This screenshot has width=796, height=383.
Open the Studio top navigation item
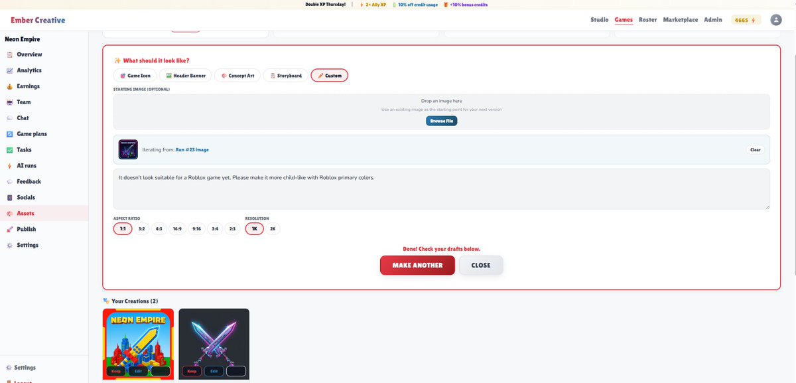[600, 20]
